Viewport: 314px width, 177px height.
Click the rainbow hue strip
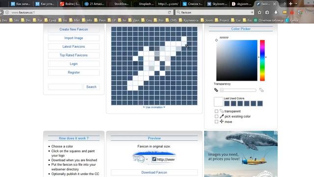click(262, 60)
